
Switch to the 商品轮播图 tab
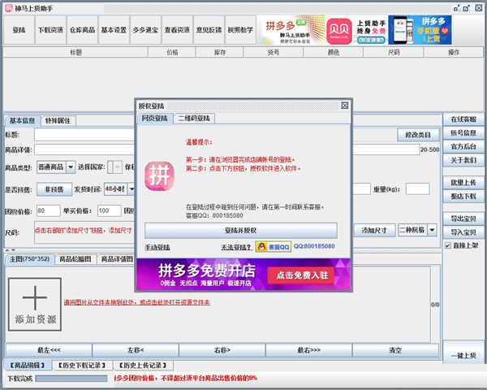(x=75, y=259)
